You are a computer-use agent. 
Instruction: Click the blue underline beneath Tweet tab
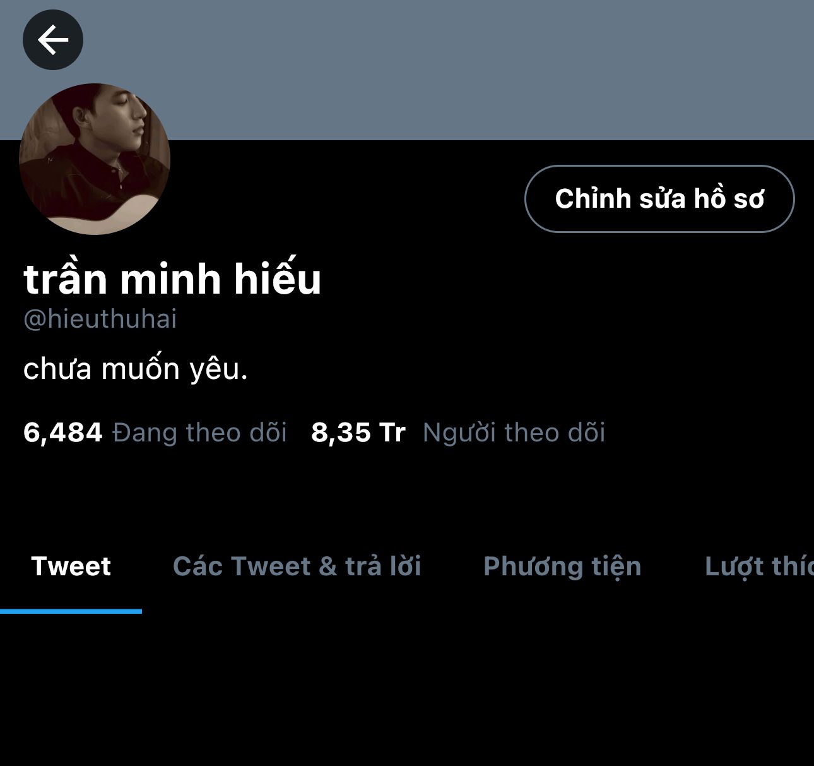click(71, 611)
